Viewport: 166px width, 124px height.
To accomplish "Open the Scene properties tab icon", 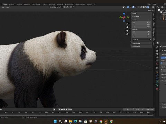I will pos(157,61).
